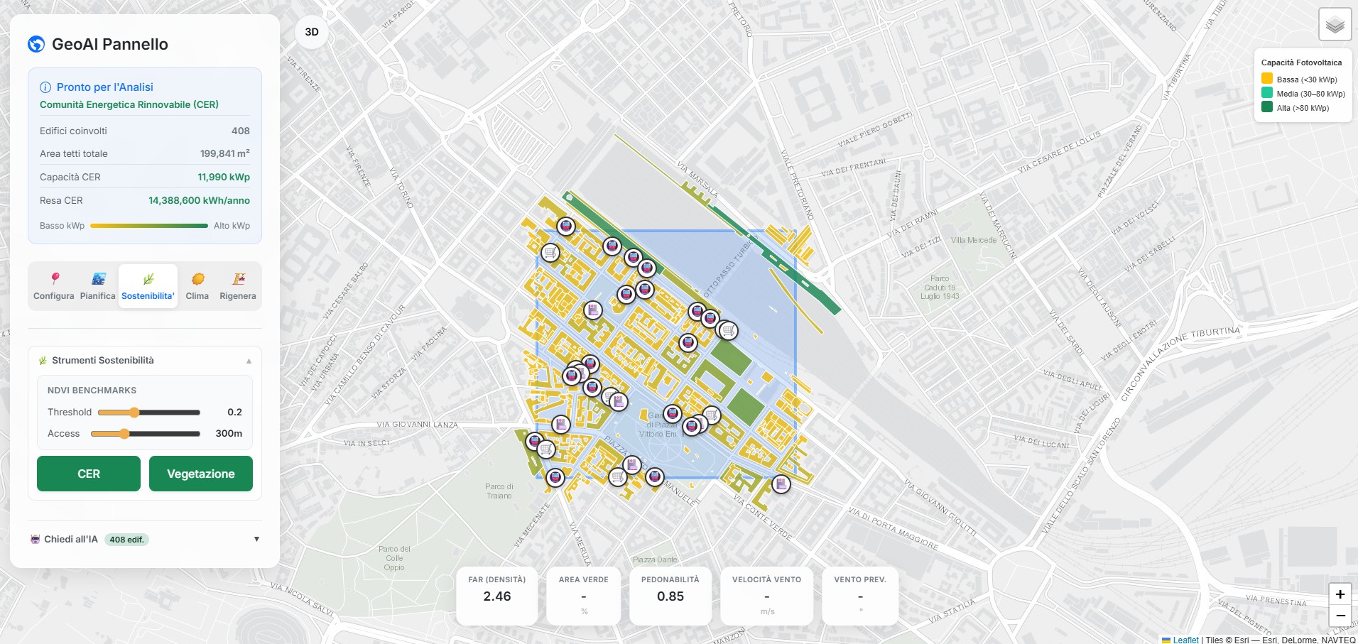This screenshot has width=1358, height=644.
Task: Click the dark green Alta (>80 kWp) swatch
Action: pyautogui.click(x=1267, y=107)
